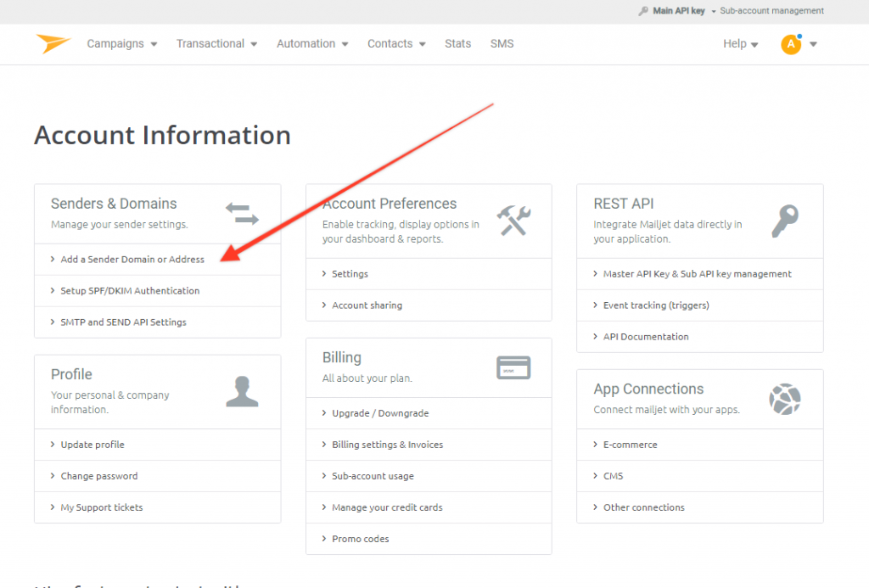Click the Profile person silhouette icon
Image resolution: width=869 pixels, height=588 pixels.
pyautogui.click(x=242, y=391)
